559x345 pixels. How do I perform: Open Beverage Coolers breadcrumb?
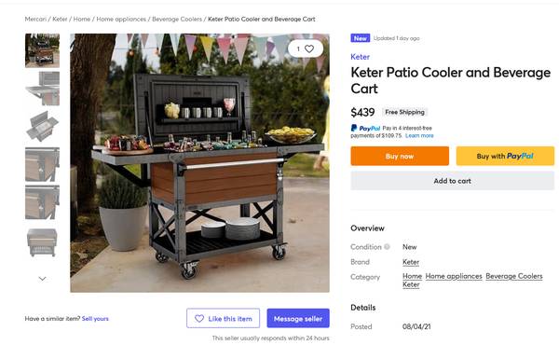click(x=177, y=19)
